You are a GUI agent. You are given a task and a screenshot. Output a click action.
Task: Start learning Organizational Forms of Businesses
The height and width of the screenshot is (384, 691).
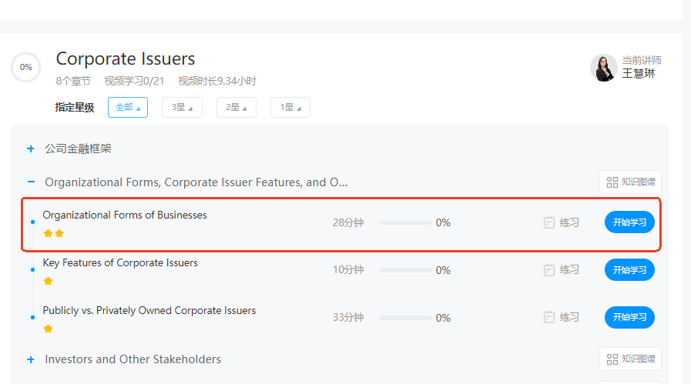629,222
